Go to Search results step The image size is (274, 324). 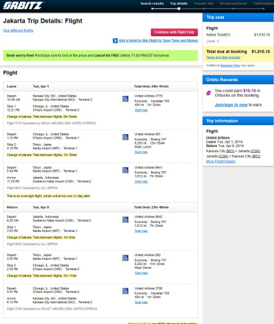coord(152,3)
